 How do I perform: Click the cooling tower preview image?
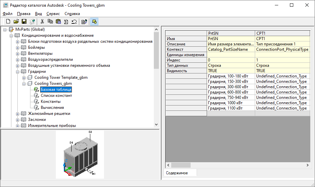(x=80, y=155)
